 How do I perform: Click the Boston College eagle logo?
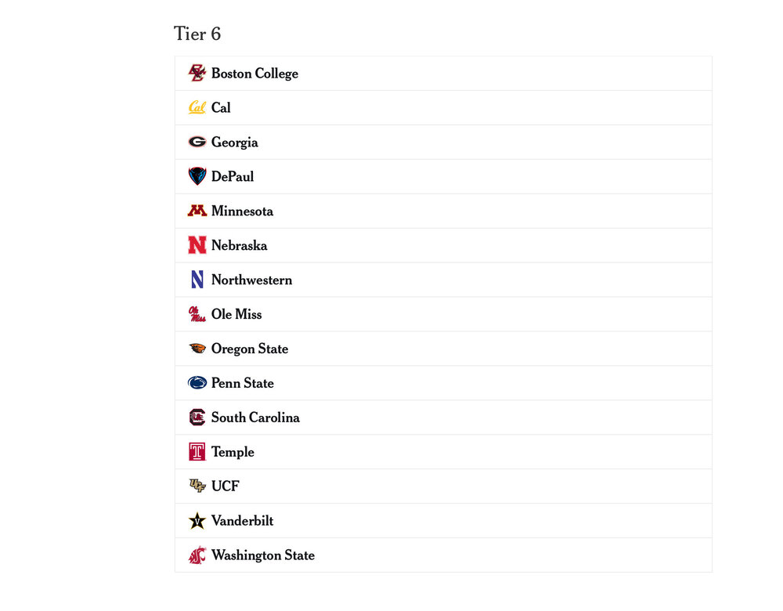197,73
